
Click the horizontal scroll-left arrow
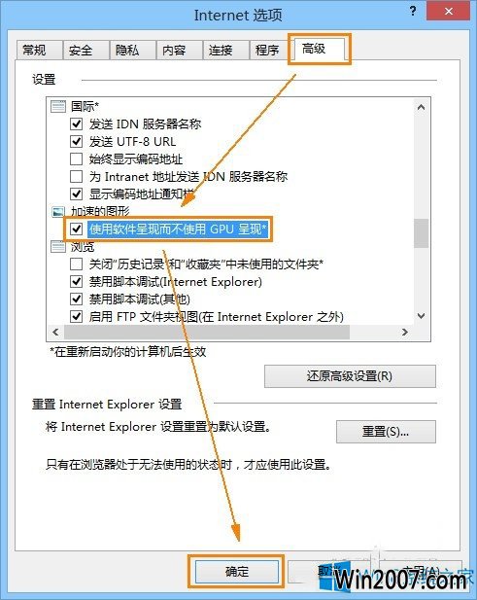(55, 332)
